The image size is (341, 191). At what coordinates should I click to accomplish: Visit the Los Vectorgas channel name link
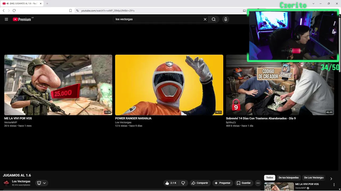point(21,181)
